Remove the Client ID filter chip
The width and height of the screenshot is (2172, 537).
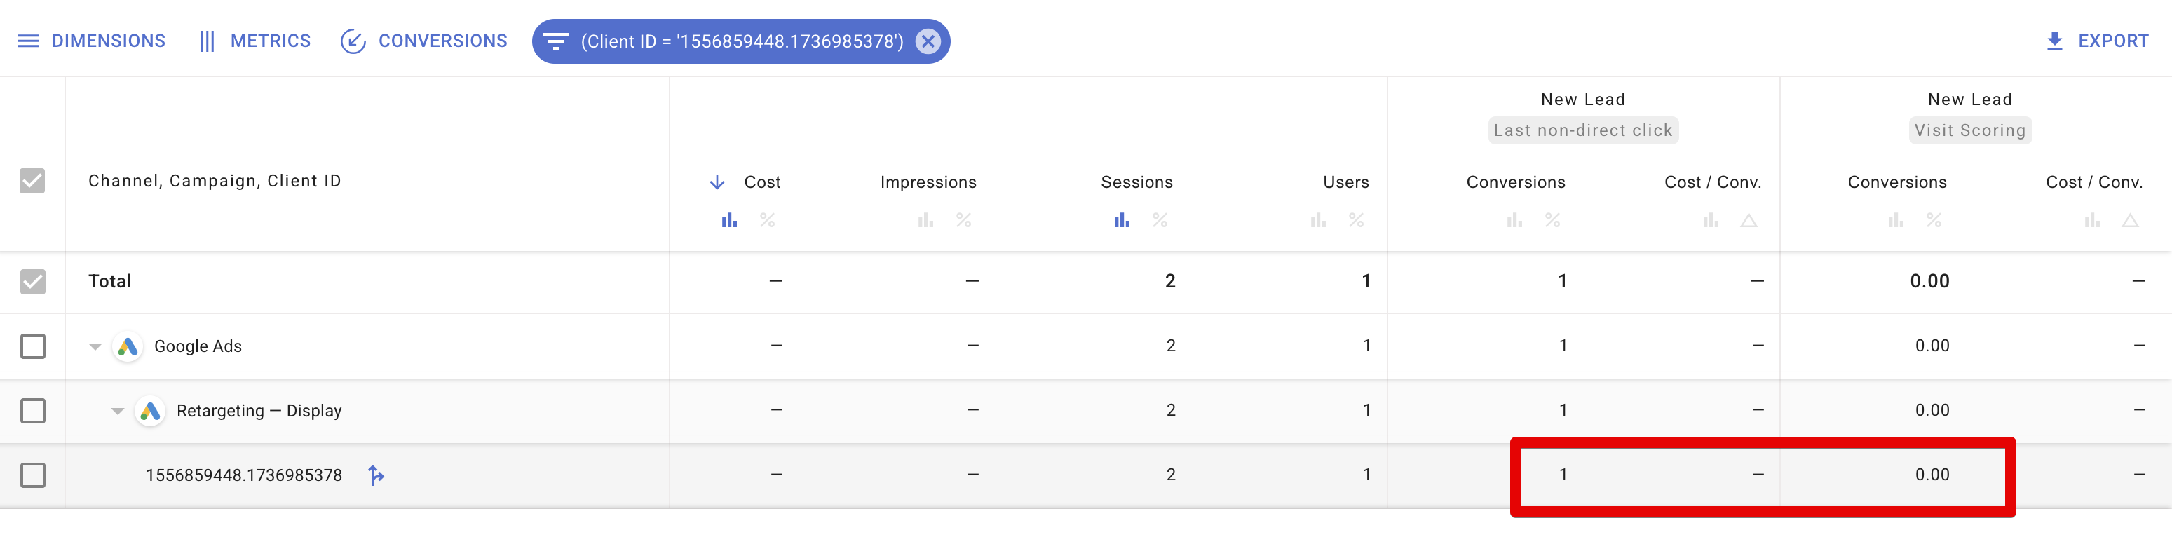928,41
